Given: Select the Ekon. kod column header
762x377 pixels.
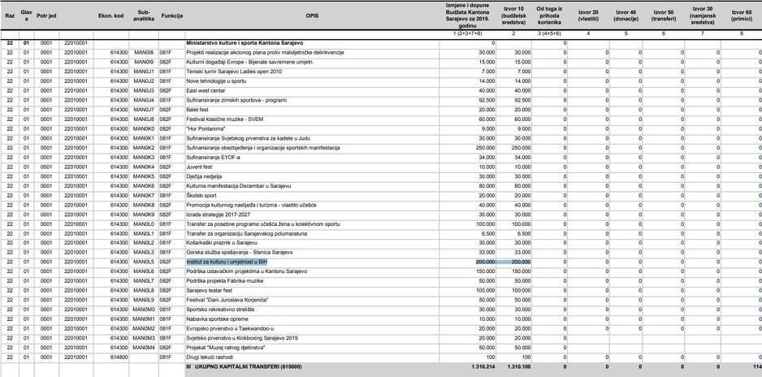Looking at the screenshot, I should (110, 16).
